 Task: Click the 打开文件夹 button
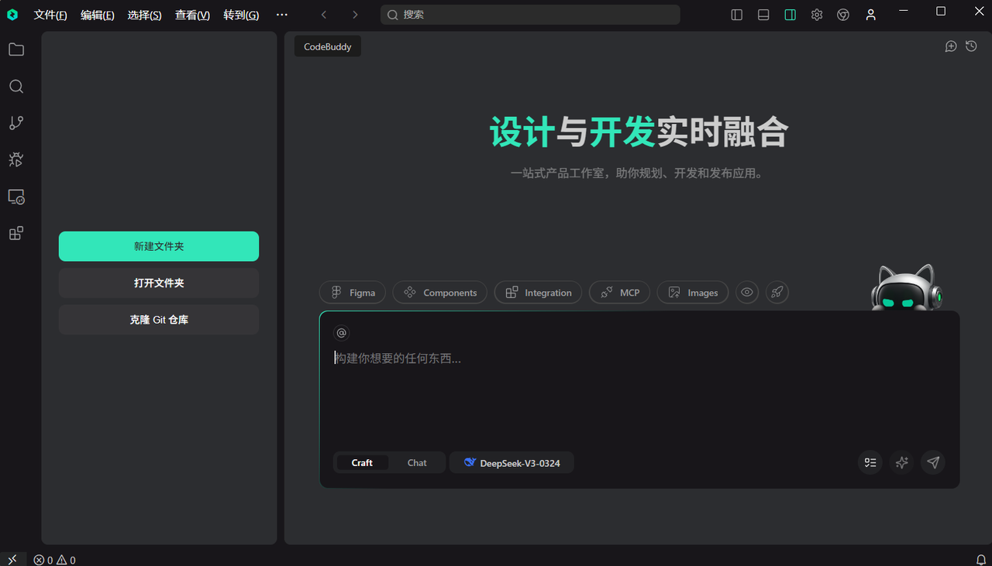pyautogui.click(x=159, y=283)
